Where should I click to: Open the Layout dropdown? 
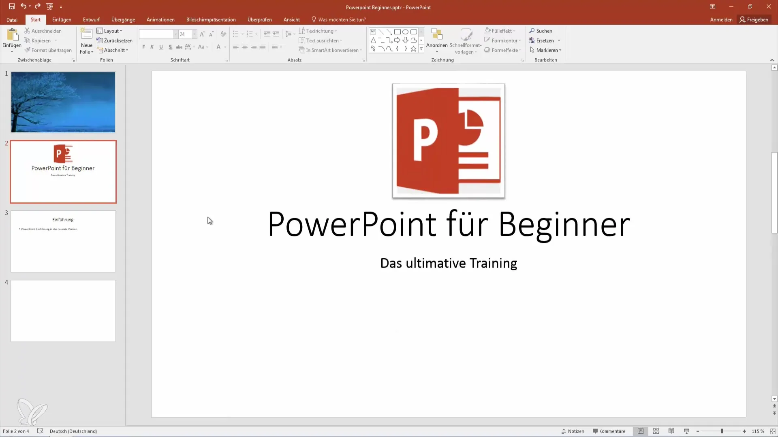coord(109,31)
